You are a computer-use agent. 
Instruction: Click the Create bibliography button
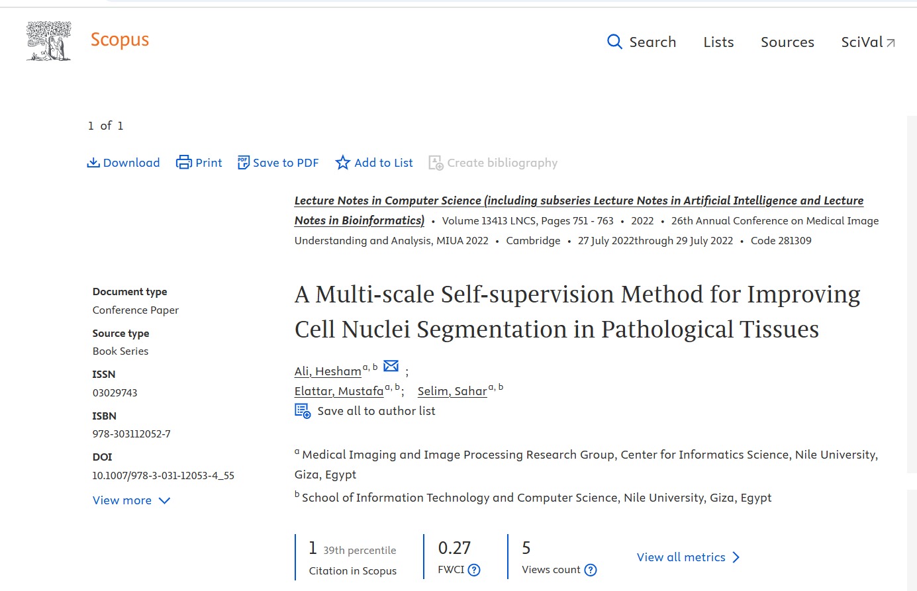point(493,163)
